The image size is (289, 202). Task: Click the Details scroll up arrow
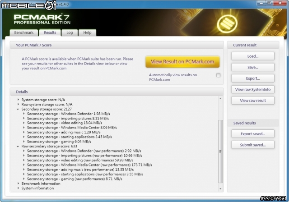pyautogui.click(x=220, y=99)
